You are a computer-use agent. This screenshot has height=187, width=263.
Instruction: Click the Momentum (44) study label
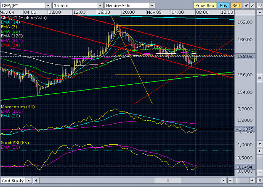click(x=18, y=107)
